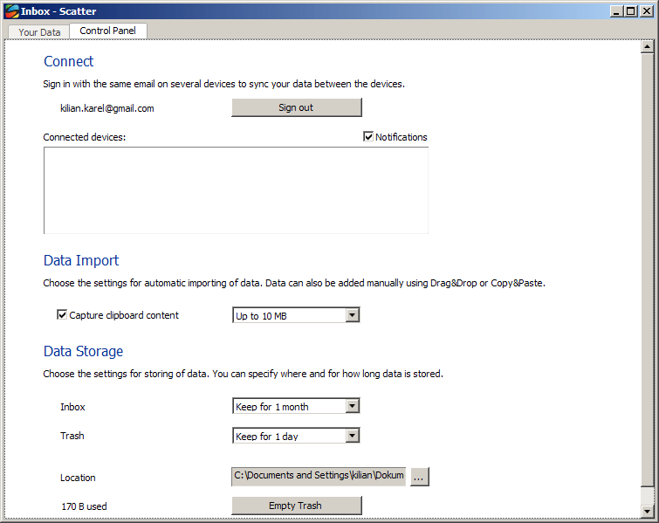Screen dimensions: 659x523
Task: Click the Empty Trash button
Action: click(297, 506)
